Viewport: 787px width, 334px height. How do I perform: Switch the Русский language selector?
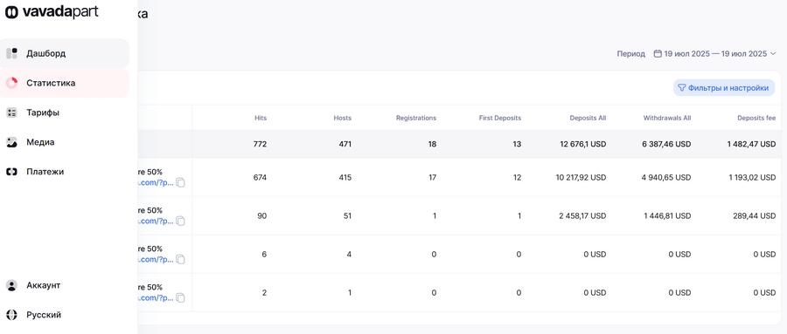65,315
